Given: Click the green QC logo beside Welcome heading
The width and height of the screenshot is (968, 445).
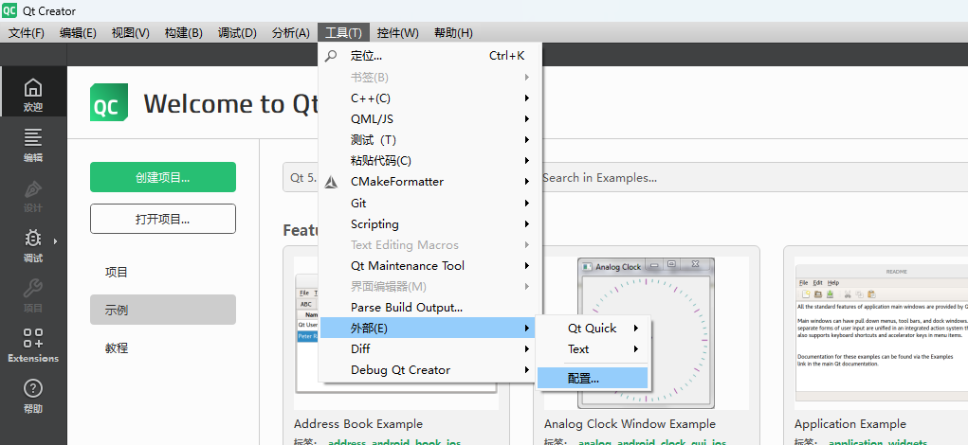Looking at the screenshot, I should click(x=109, y=102).
